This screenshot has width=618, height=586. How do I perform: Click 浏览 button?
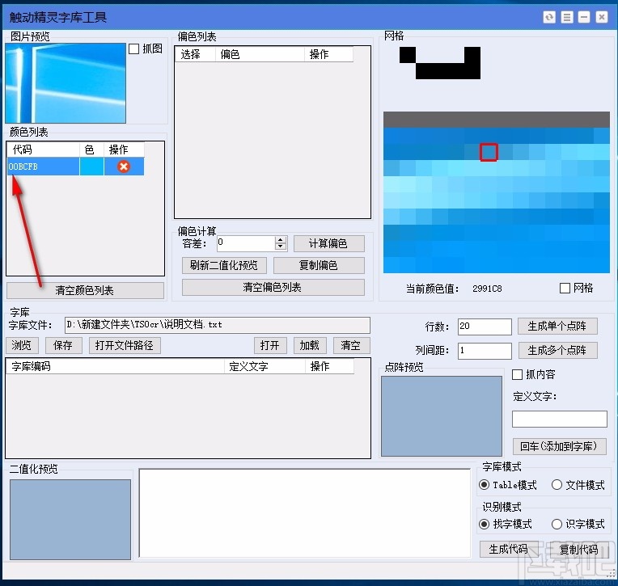[x=22, y=345]
